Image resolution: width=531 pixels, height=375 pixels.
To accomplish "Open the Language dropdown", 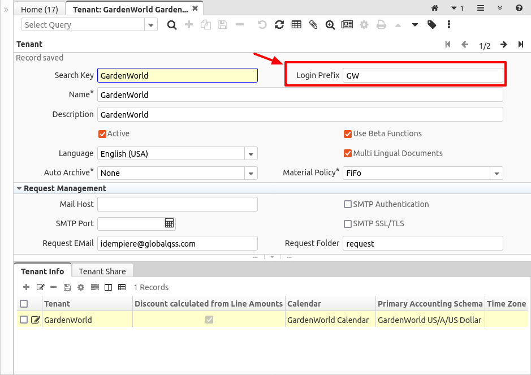I will [x=251, y=154].
